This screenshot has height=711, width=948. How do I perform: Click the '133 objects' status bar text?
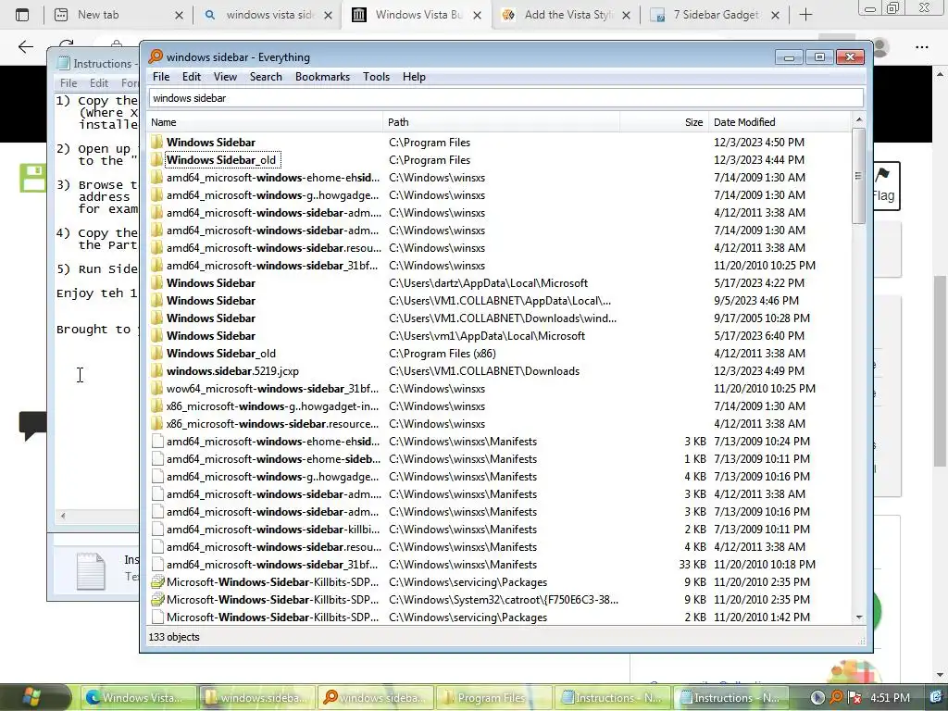coord(174,637)
